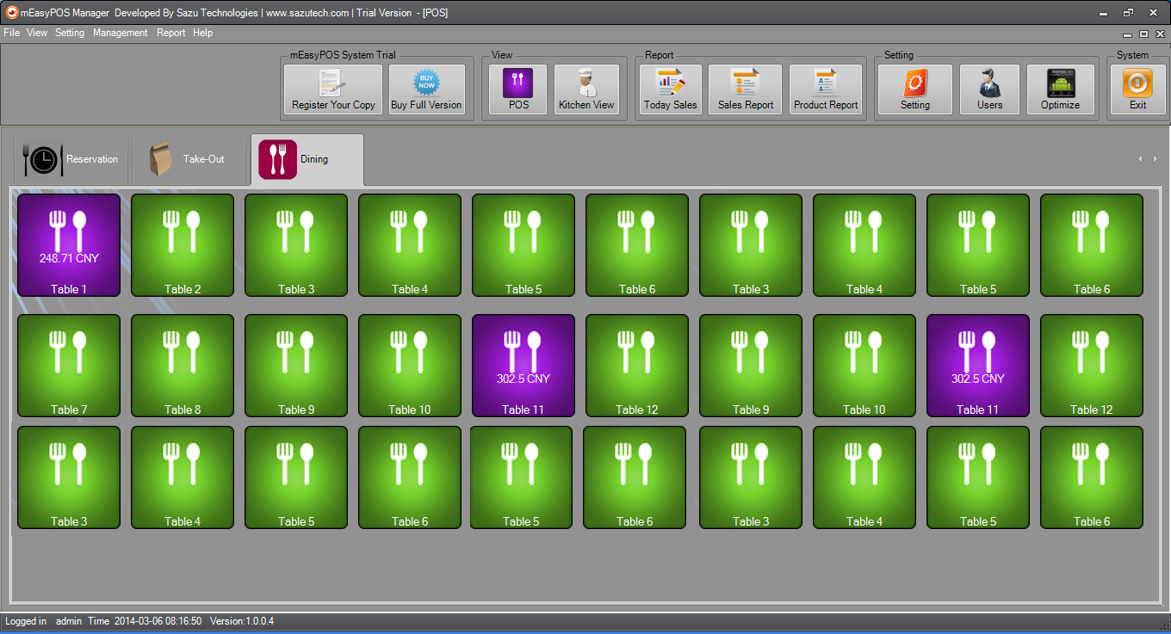Open the Product Report

pos(826,89)
